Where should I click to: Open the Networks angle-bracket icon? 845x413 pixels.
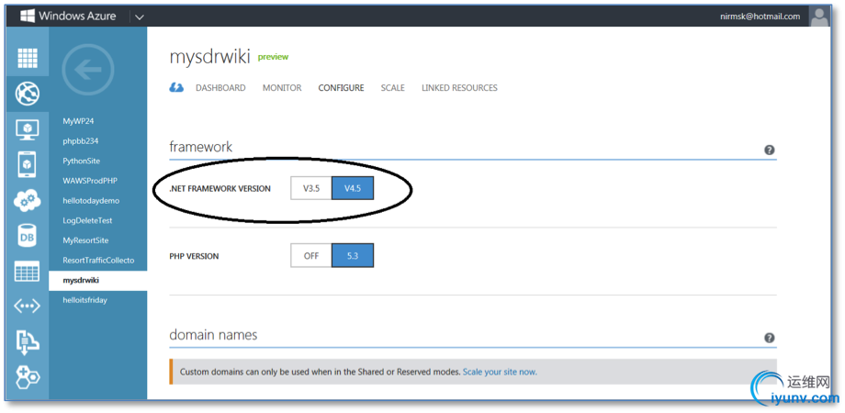click(x=28, y=307)
